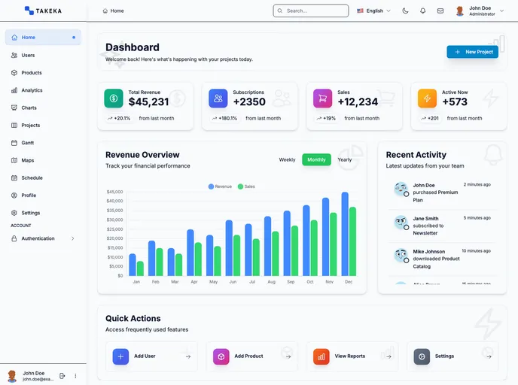The height and width of the screenshot is (385, 518).
Task: Click the Active Now lightning icon
Action: pos(427,98)
